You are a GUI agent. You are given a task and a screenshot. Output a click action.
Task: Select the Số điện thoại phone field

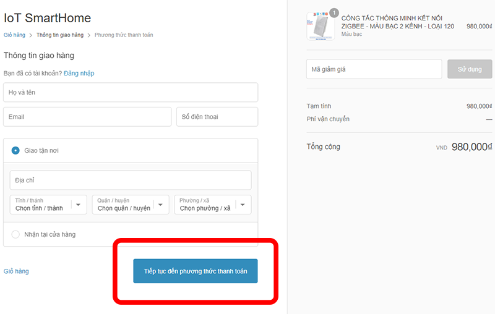217,116
